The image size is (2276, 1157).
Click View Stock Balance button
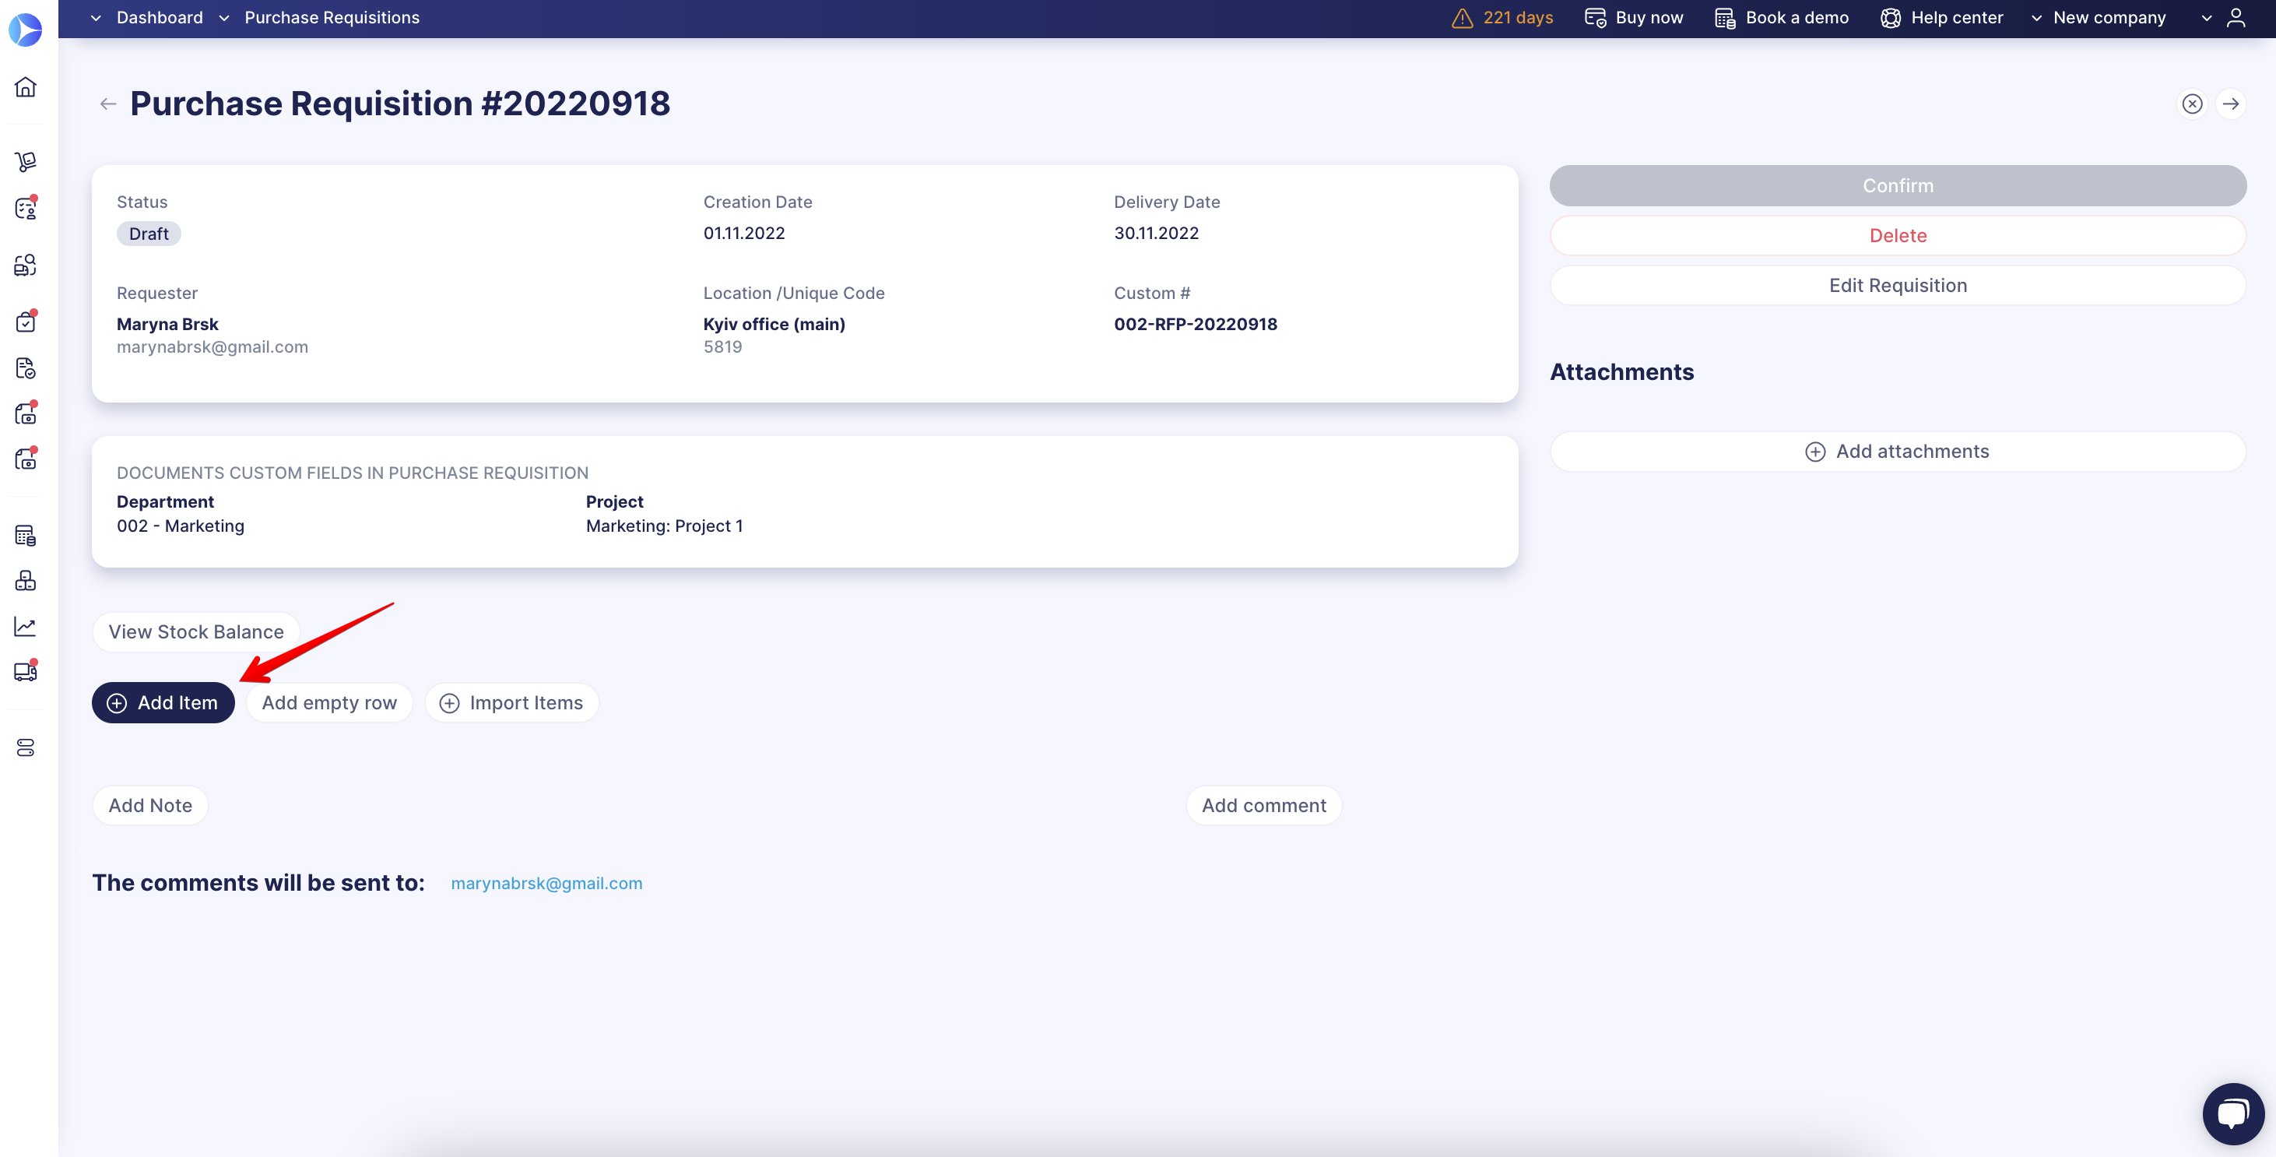pos(196,632)
